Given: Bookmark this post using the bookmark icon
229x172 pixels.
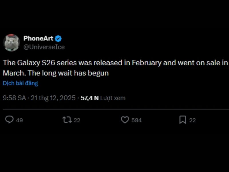Looking at the screenshot, I should point(183,120).
